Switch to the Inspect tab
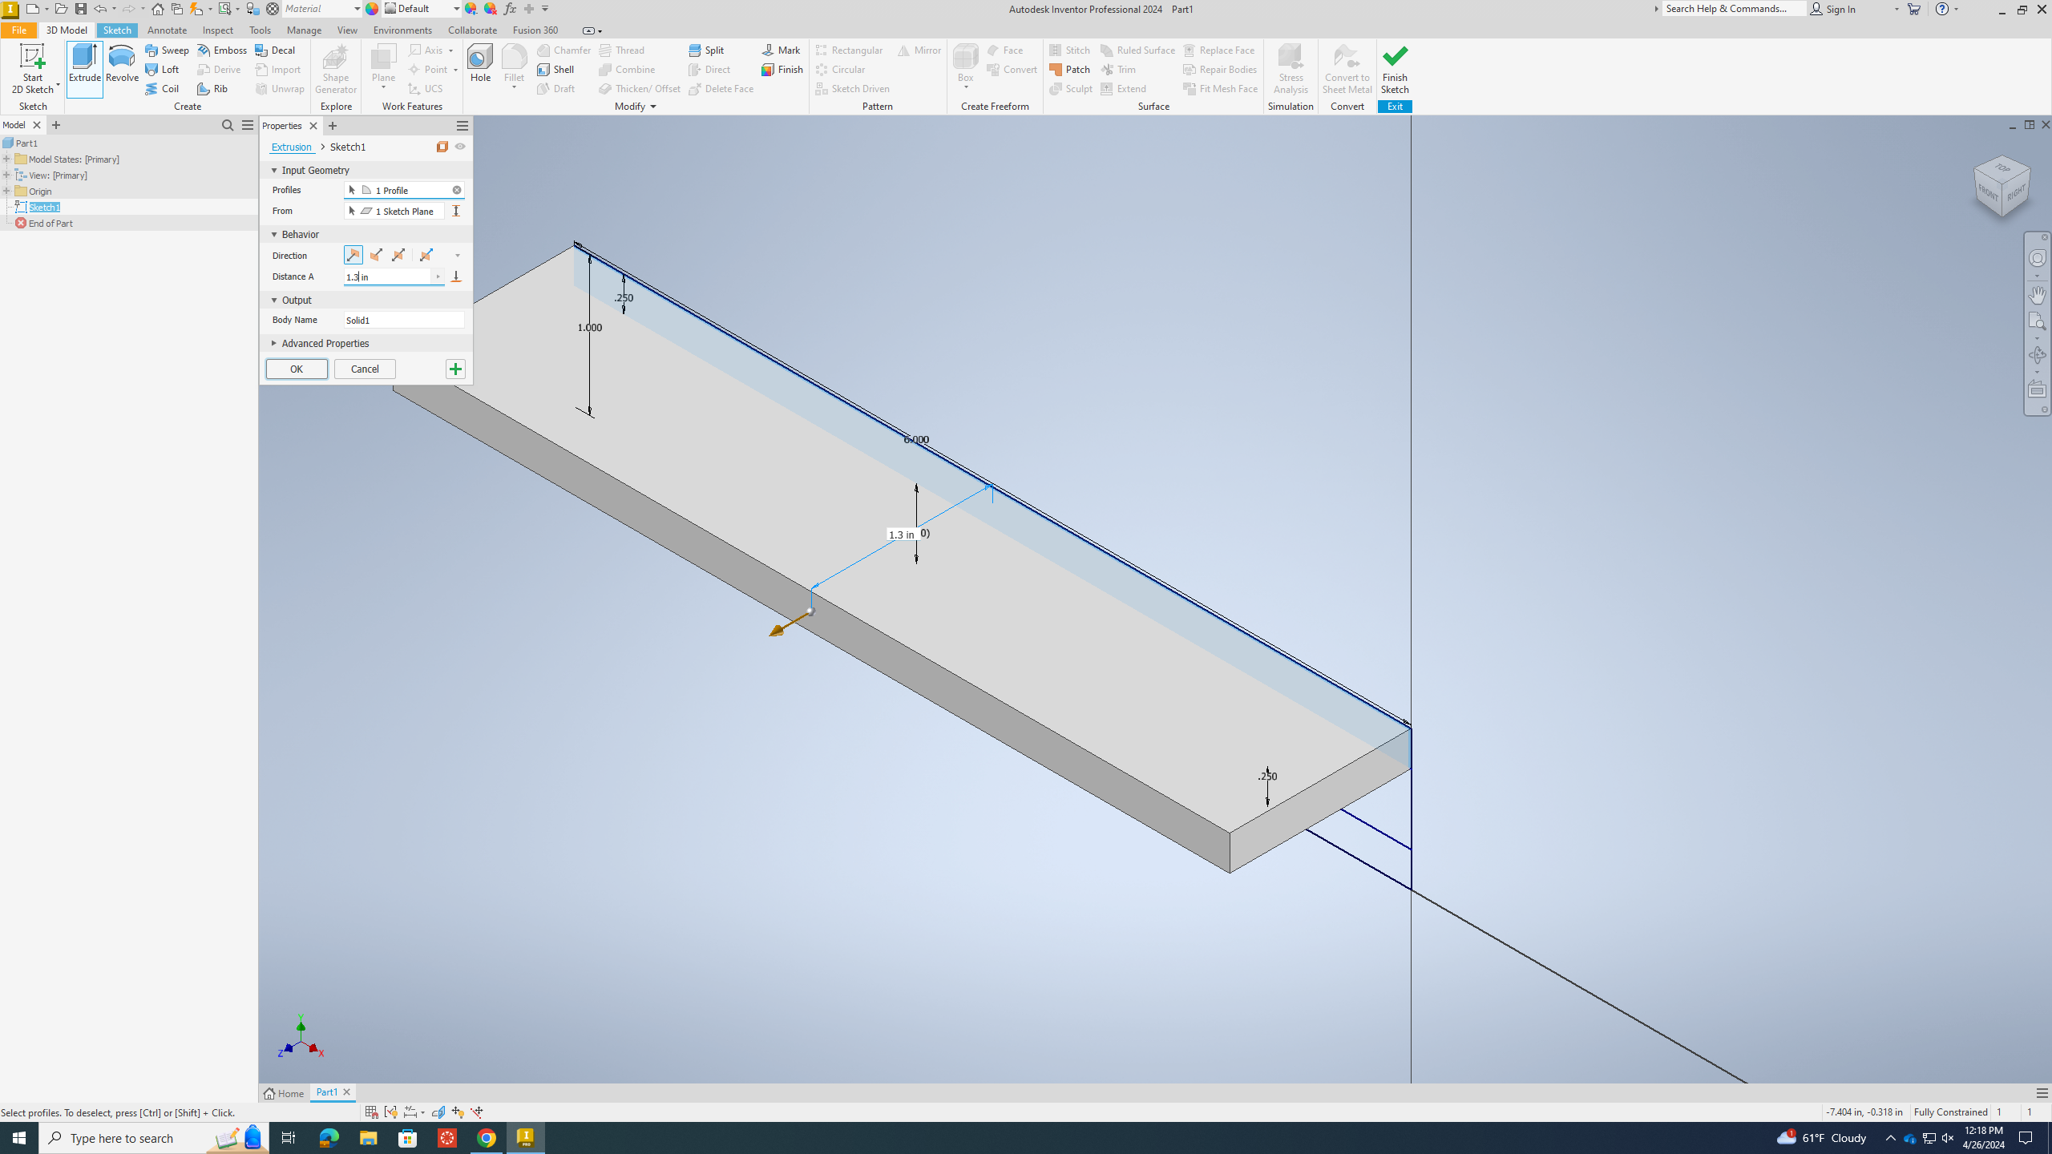 [218, 30]
